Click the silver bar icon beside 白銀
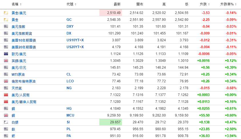This screenshot has width=241, height=139. point(6,122)
